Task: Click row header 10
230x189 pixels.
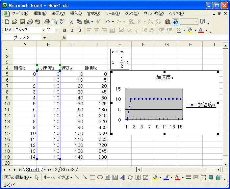Action: [x=7, y=104]
